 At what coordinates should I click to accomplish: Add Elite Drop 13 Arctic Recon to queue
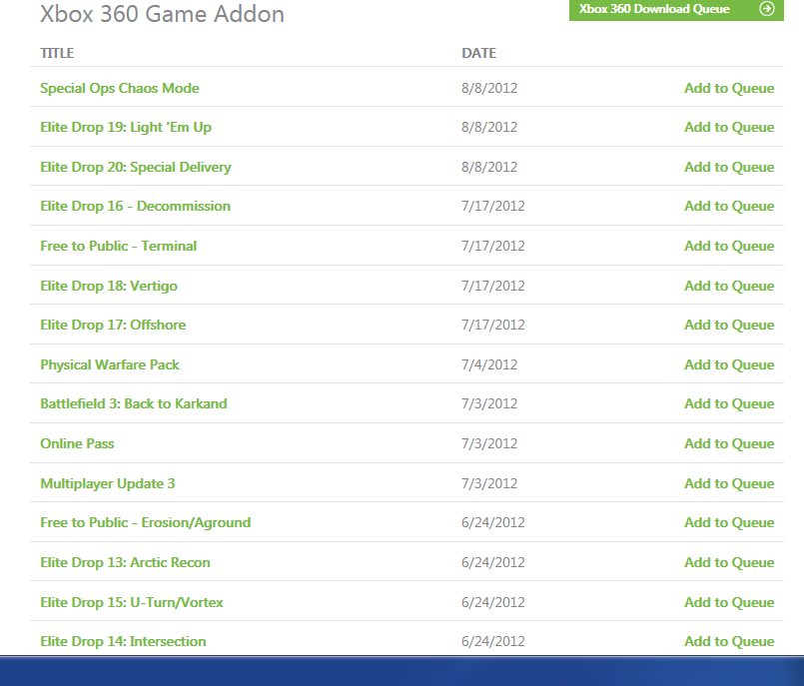pos(729,563)
